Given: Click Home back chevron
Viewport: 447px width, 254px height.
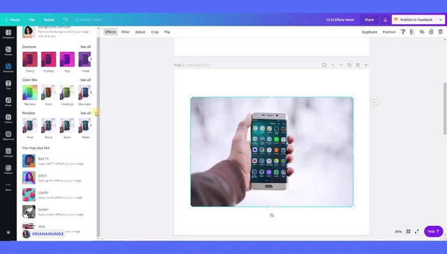Looking at the screenshot, I should tap(6, 20).
